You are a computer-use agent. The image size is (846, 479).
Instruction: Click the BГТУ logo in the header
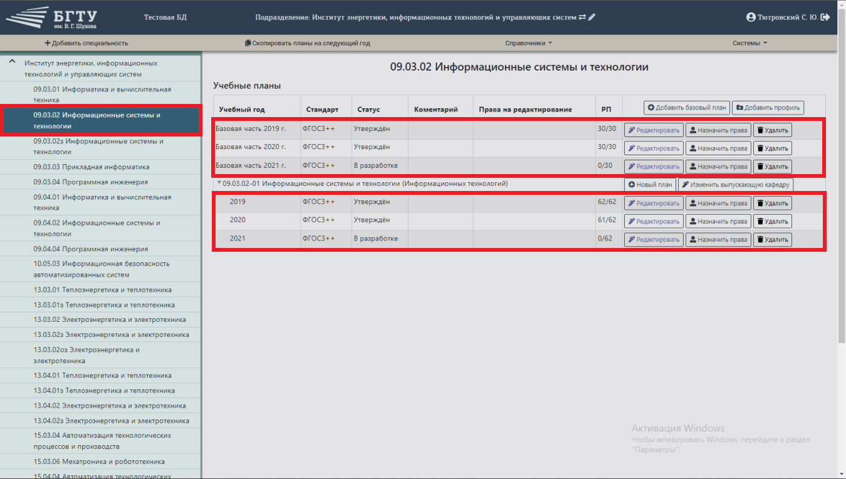click(x=51, y=18)
